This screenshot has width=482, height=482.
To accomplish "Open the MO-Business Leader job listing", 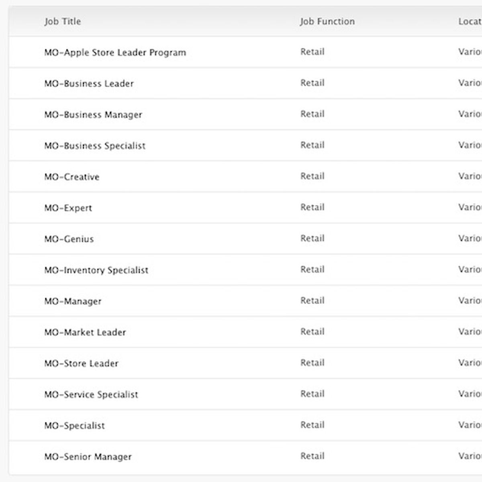I will pos(89,84).
